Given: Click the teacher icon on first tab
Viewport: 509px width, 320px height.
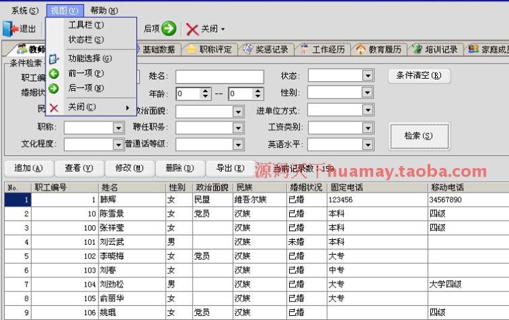Looking at the screenshot, I should pyautogui.click(x=22, y=49).
